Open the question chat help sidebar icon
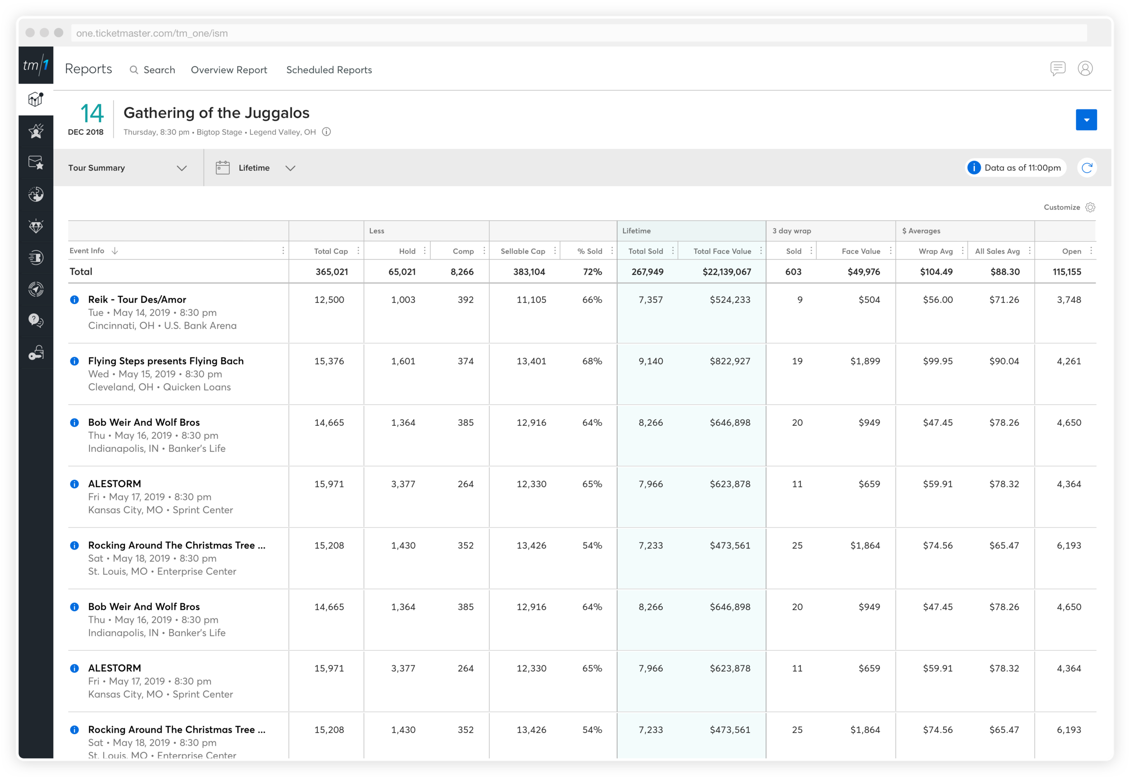The width and height of the screenshot is (1130, 777). tap(36, 320)
